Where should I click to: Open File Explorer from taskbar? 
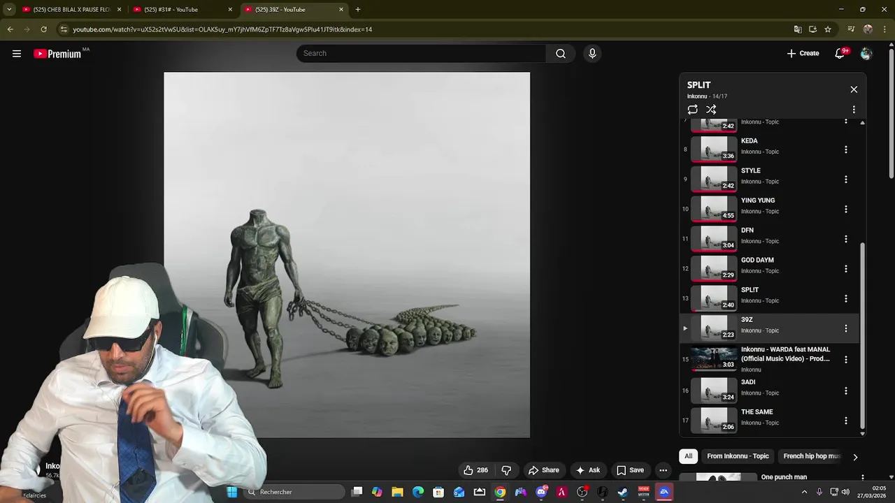397,492
